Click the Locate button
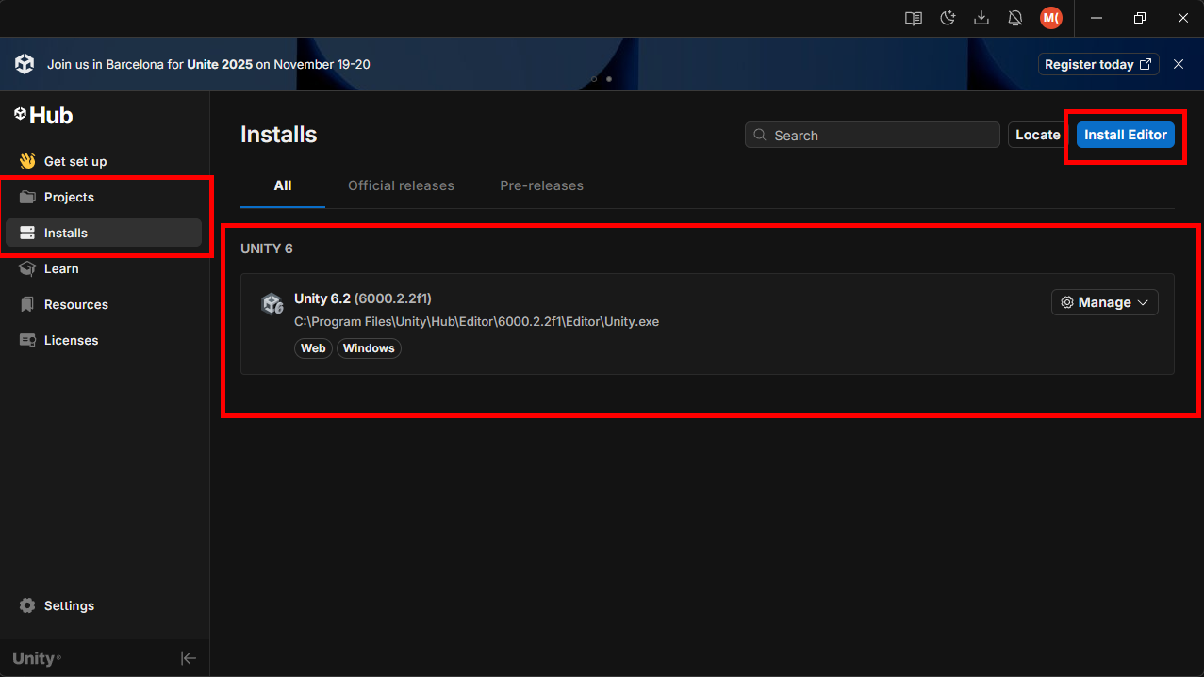This screenshot has width=1204, height=677. [1037, 135]
